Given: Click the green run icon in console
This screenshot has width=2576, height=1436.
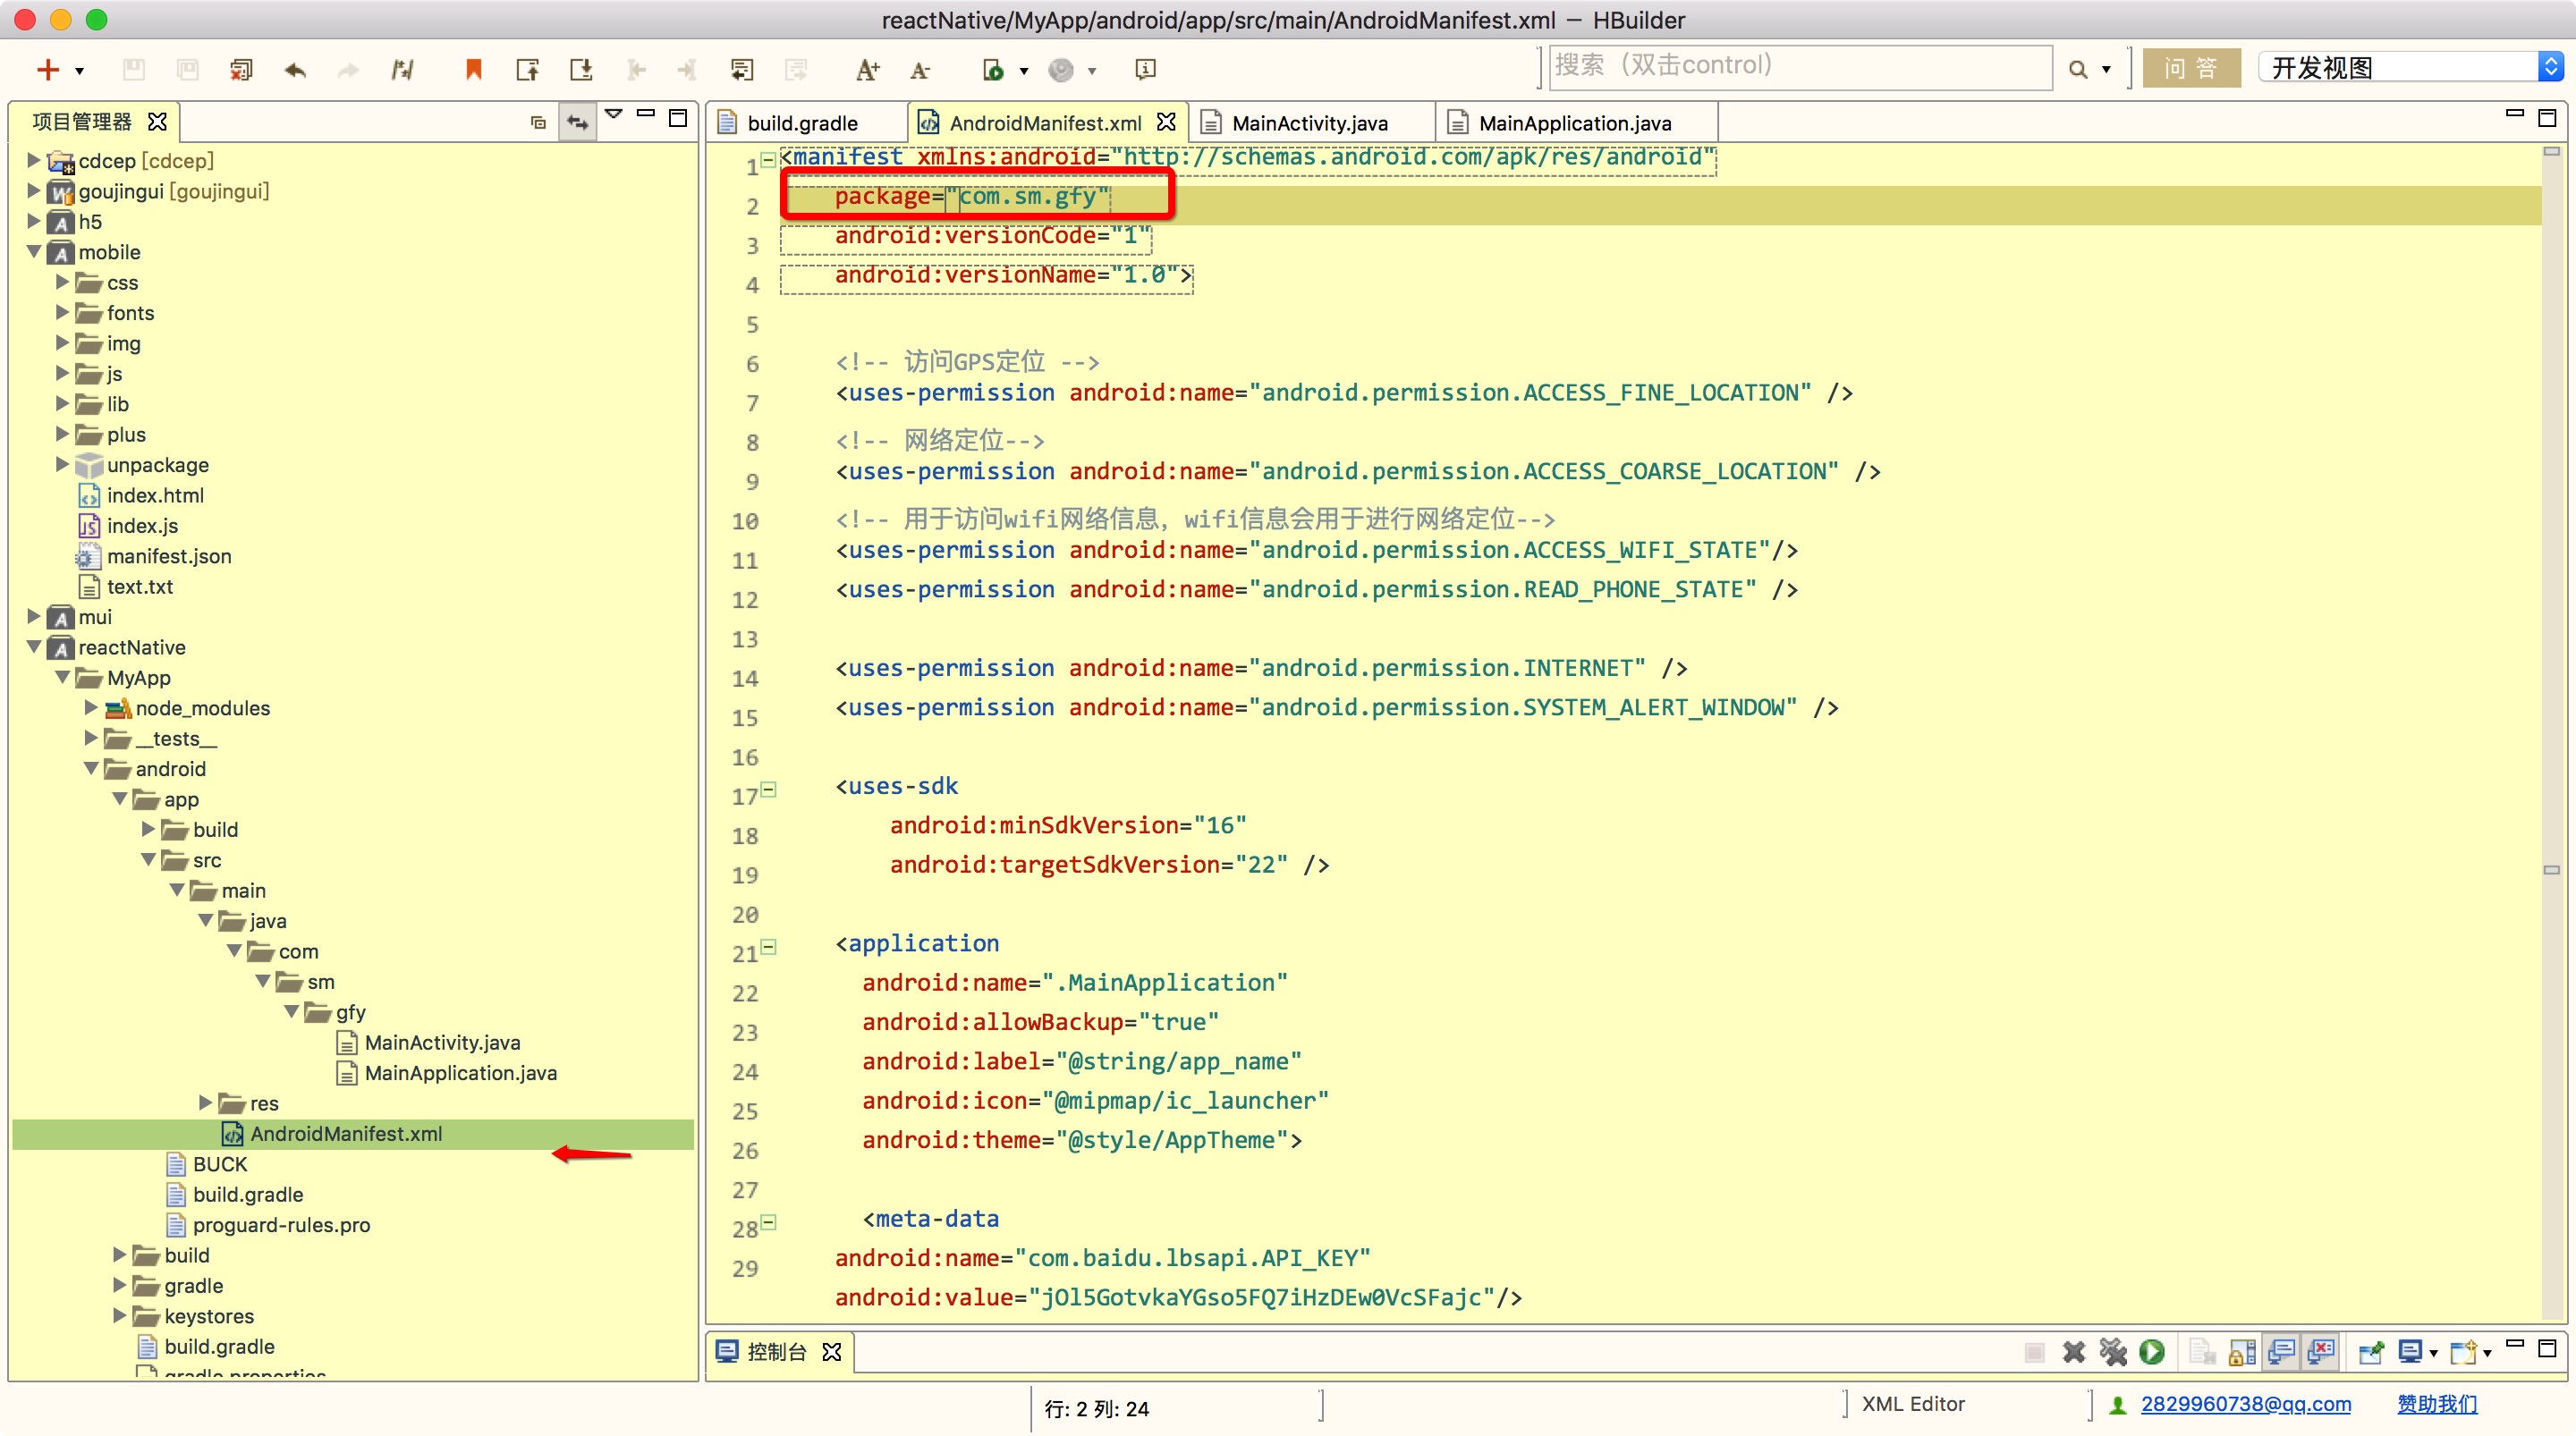Looking at the screenshot, I should 2152,1352.
